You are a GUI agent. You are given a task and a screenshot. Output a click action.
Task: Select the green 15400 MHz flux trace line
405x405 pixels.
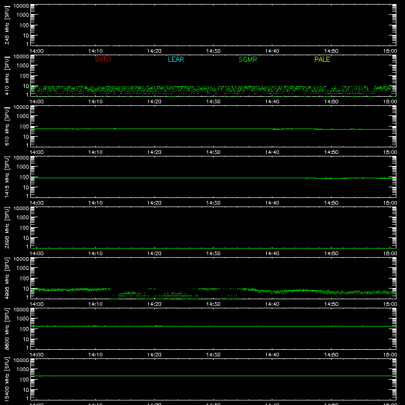(213, 376)
